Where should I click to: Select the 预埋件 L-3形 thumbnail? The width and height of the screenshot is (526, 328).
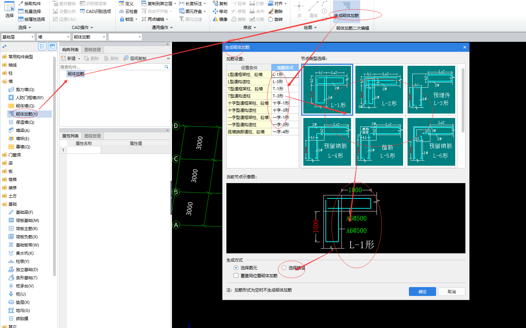431,90
